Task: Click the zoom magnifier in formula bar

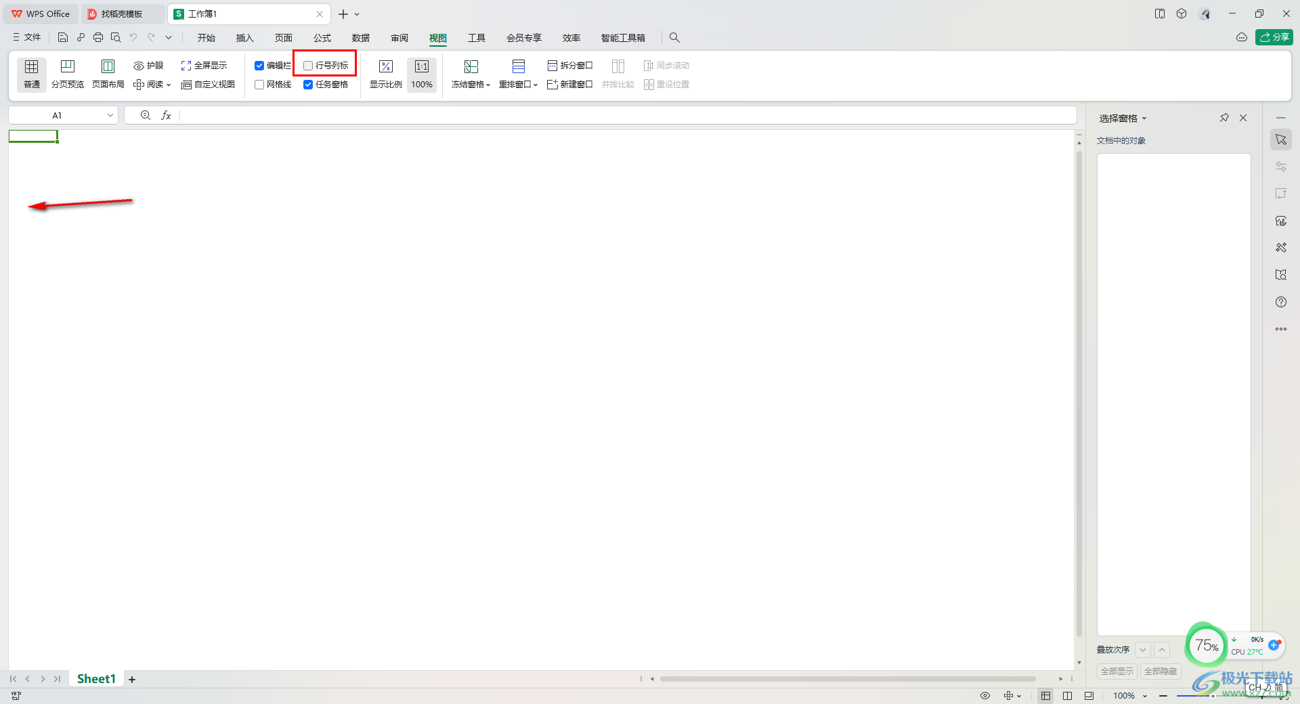Action: [146, 116]
